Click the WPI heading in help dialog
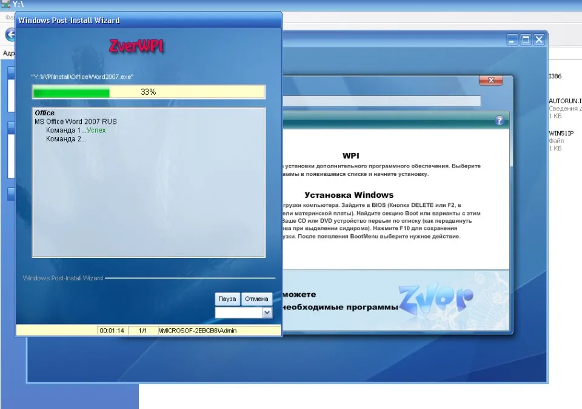The width and height of the screenshot is (582, 409). point(351,156)
